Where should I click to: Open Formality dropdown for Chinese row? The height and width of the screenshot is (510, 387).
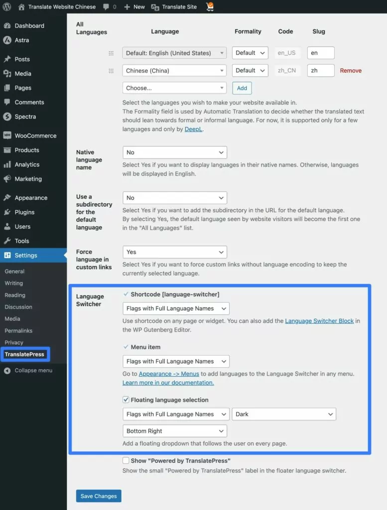[x=250, y=70]
